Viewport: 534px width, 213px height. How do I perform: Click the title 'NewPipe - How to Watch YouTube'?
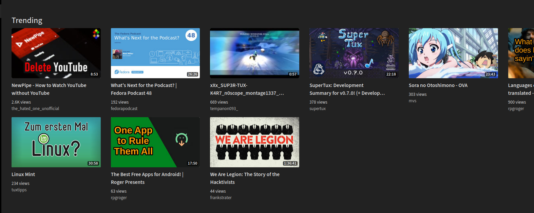point(49,85)
